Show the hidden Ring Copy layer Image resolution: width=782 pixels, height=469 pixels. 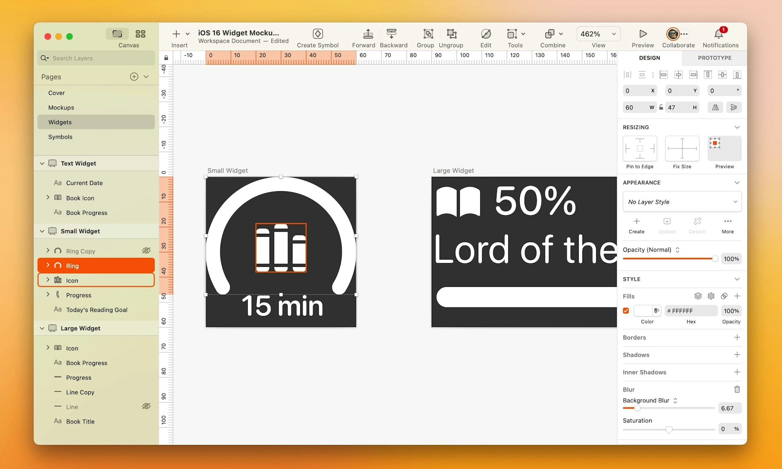pyautogui.click(x=146, y=251)
